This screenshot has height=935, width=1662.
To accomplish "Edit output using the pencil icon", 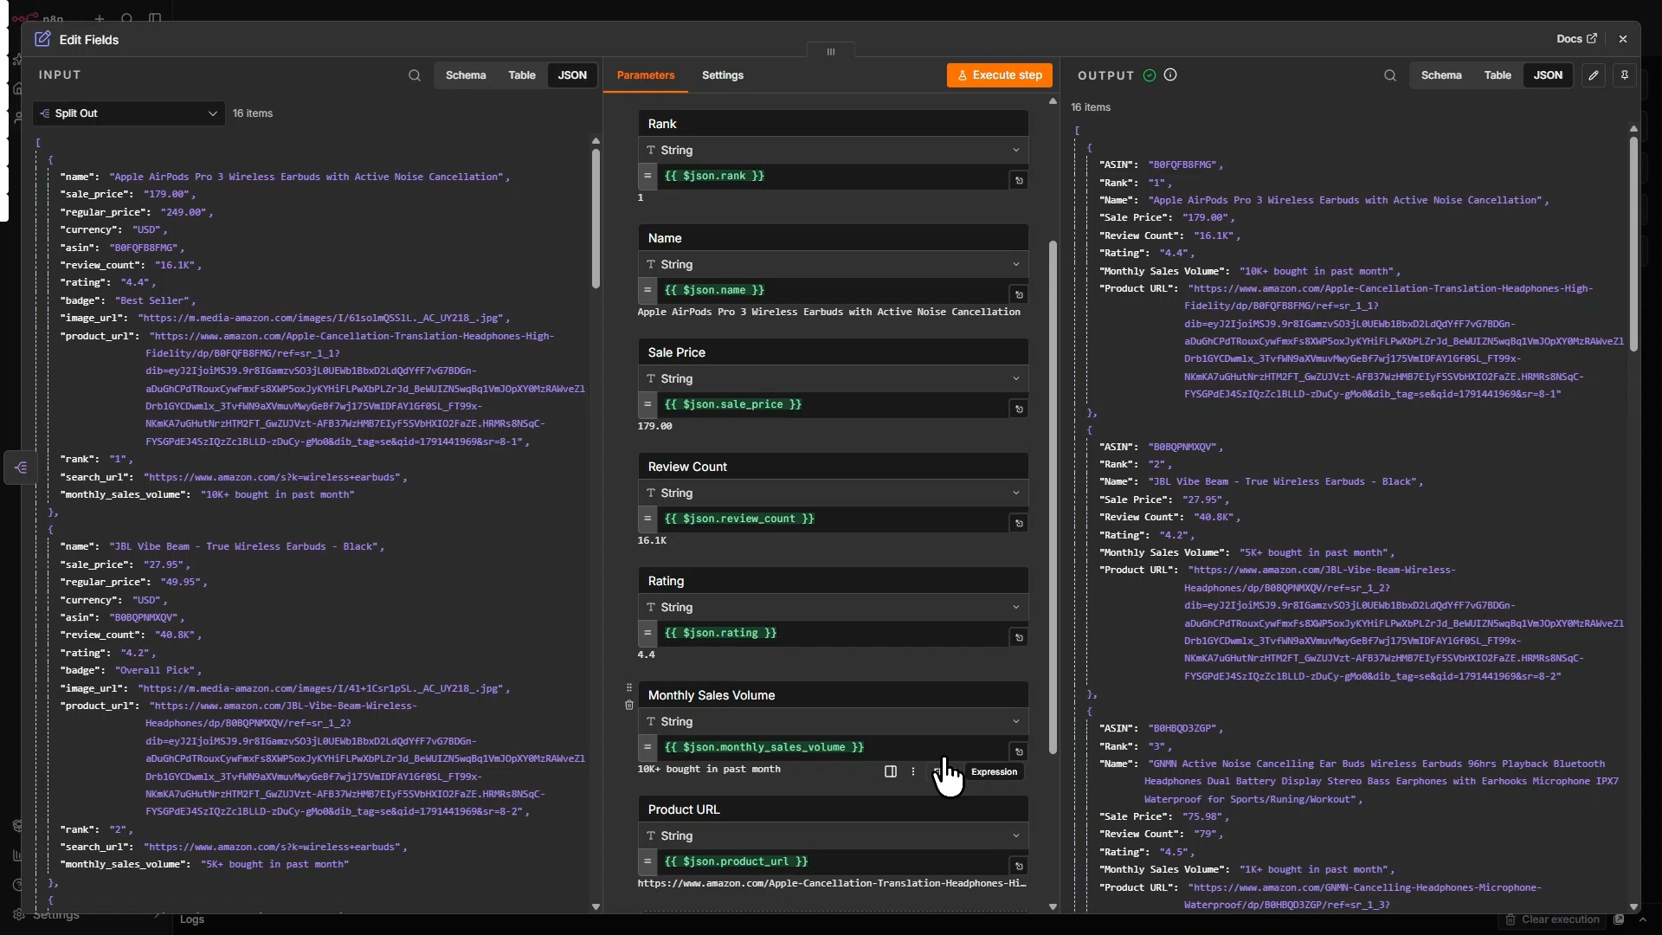I will pyautogui.click(x=1594, y=75).
